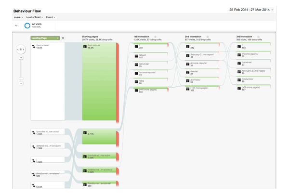Viewport: 289px width, 195px height.
Task: Select the /income-reports/ node with 31 visits
Action: 202,64
